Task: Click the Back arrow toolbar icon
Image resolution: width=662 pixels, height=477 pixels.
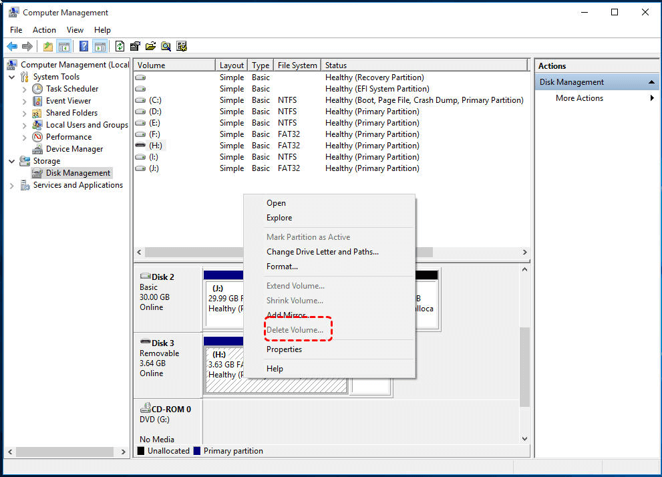Action: [x=12, y=47]
